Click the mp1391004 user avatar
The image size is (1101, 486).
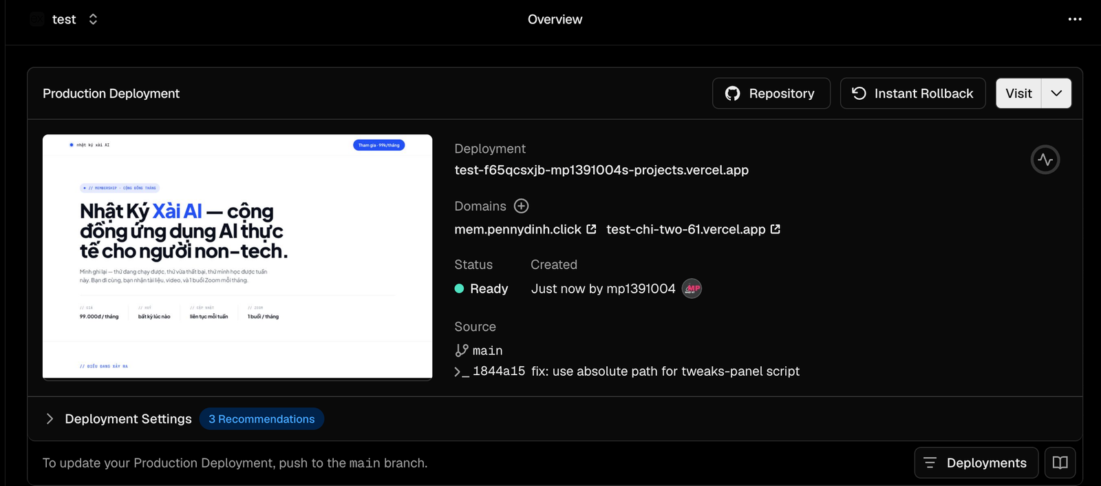(692, 288)
